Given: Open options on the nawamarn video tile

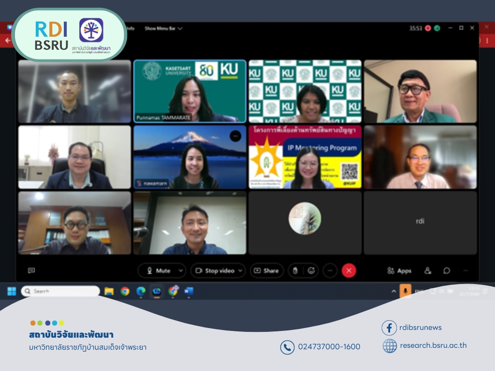Looking at the screenshot, I should click(235, 136).
